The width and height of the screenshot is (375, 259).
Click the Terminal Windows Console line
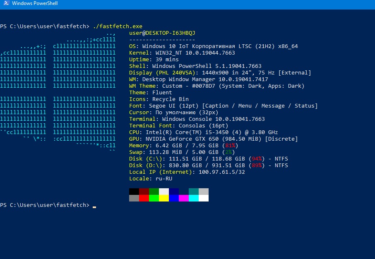coord(197,119)
